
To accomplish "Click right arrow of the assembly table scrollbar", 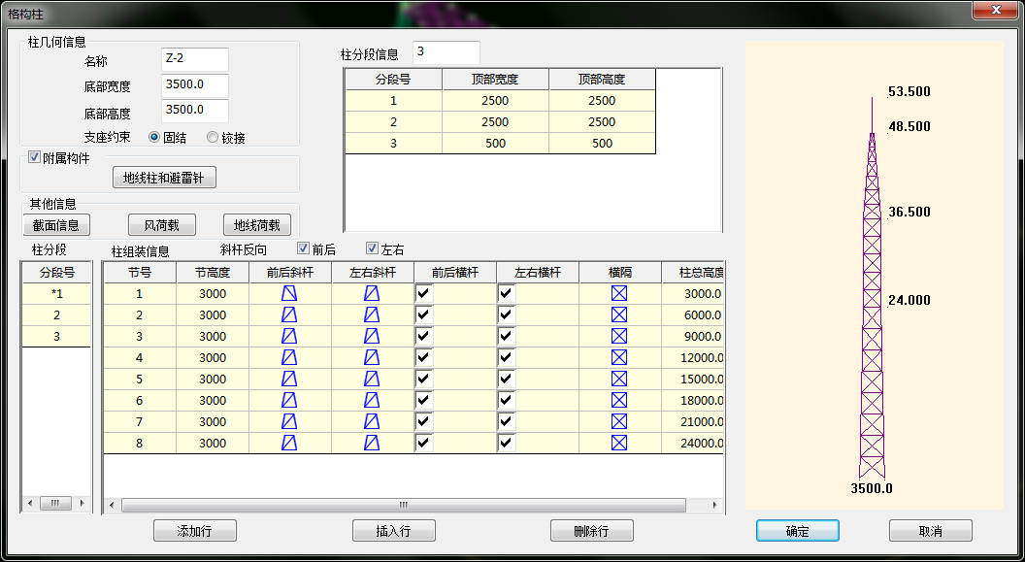I will pyautogui.click(x=717, y=504).
